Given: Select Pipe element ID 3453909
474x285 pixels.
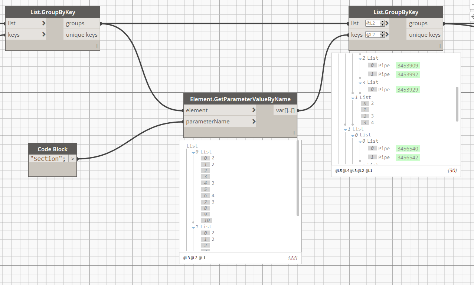Looking at the screenshot, I should click(x=408, y=66).
